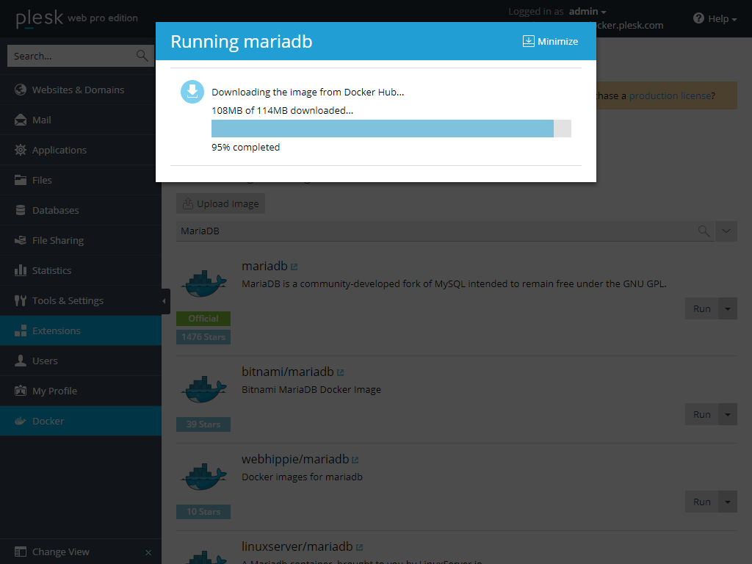
Task: Open webhippie/mariadb title link
Action: (295, 459)
